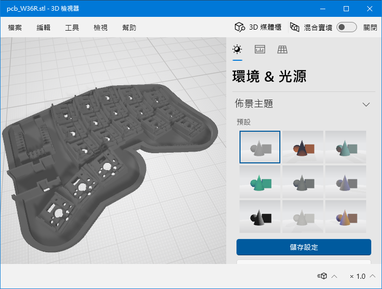Click the 關閉 label beside the toggle
The width and height of the screenshot is (382, 289).
370,28
